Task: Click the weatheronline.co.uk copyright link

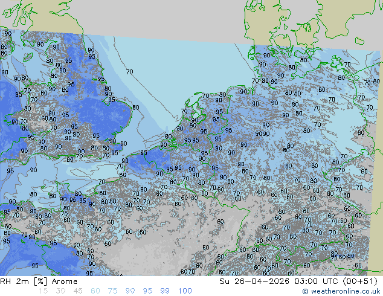Action: (x=341, y=291)
